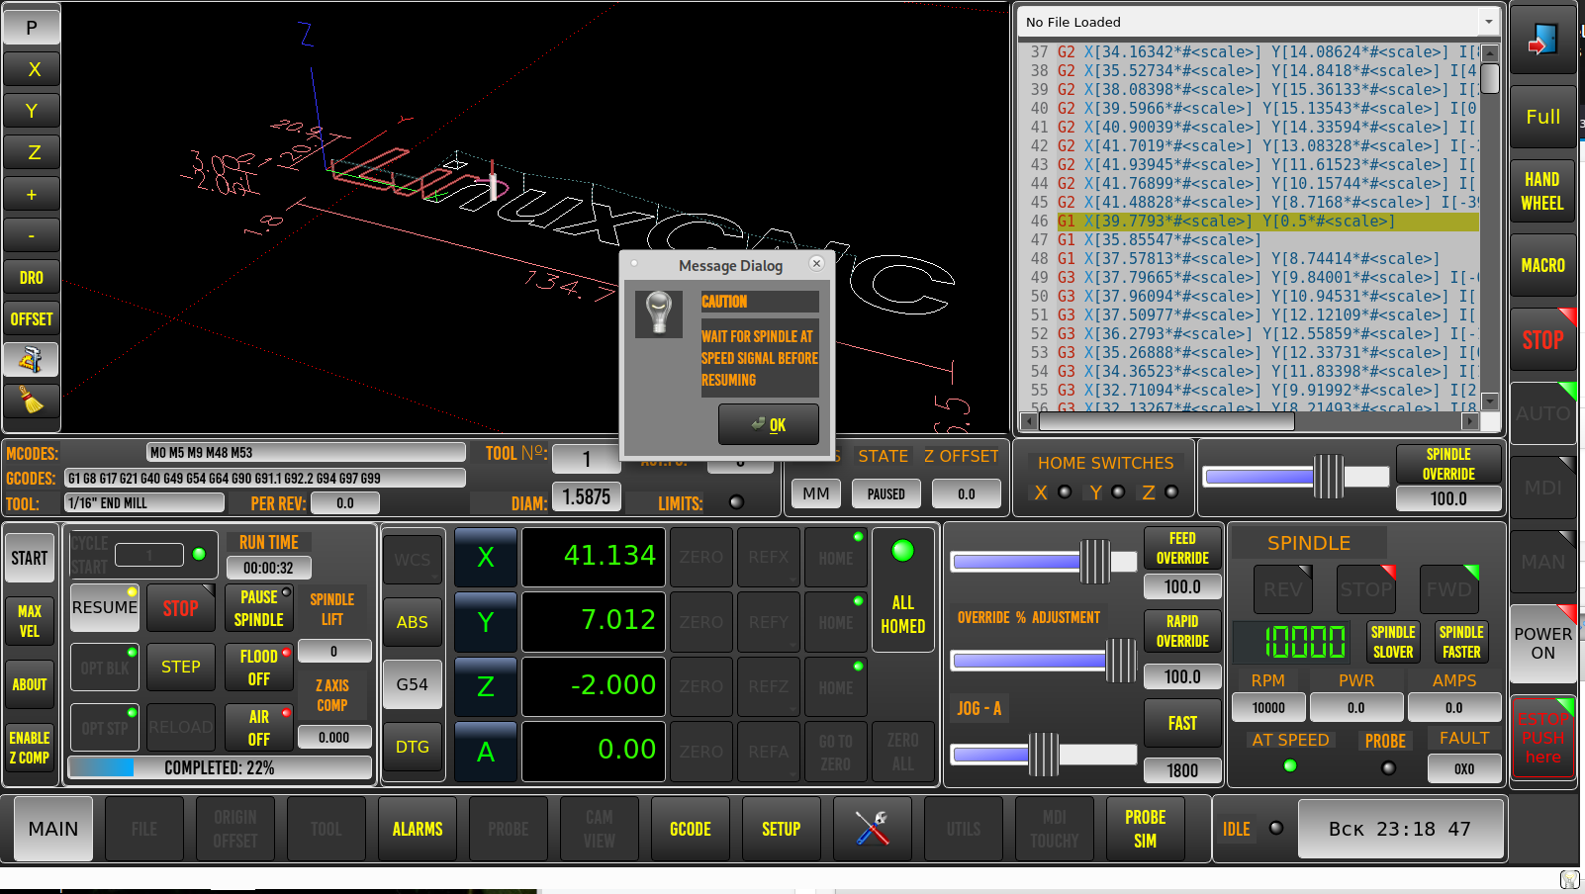Select the G54 coordinate display
This screenshot has height=894, width=1585.
(x=413, y=684)
